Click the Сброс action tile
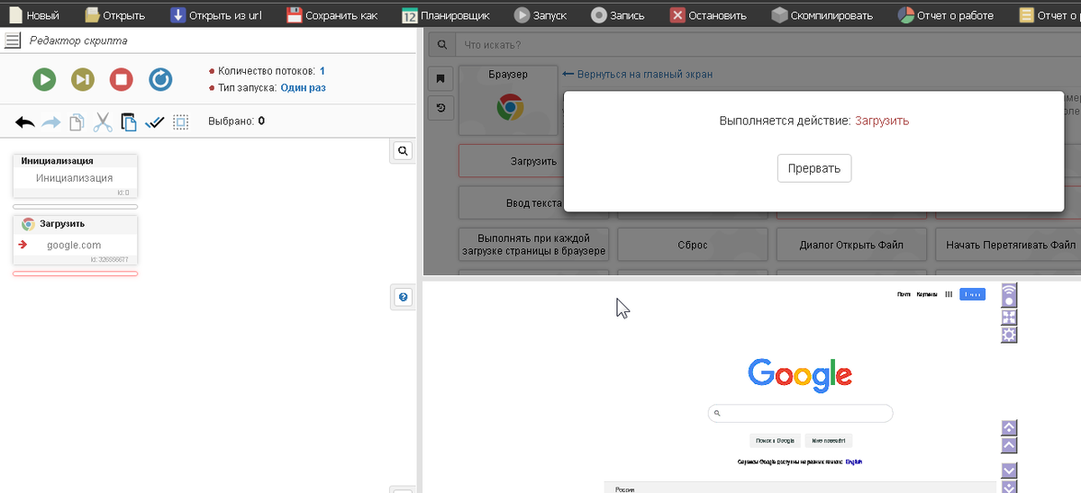This screenshot has width=1081, height=493. [x=692, y=244]
